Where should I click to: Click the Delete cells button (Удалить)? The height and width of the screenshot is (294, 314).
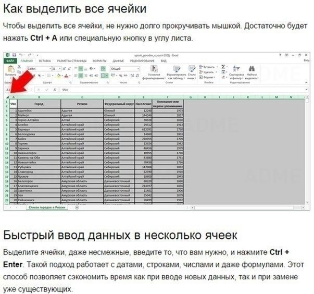pyautogui.click(x=208, y=72)
